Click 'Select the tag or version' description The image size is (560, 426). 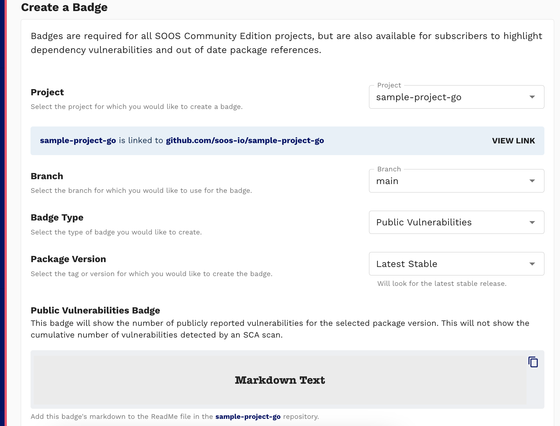pyautogui.click(x=152, y=274)
